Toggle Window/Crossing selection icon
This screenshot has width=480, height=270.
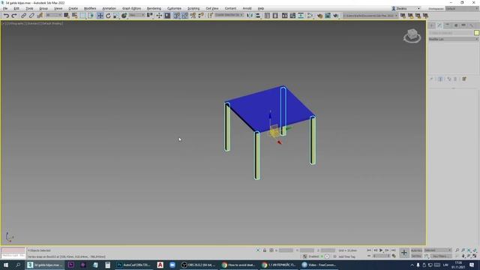pos(91,15)
